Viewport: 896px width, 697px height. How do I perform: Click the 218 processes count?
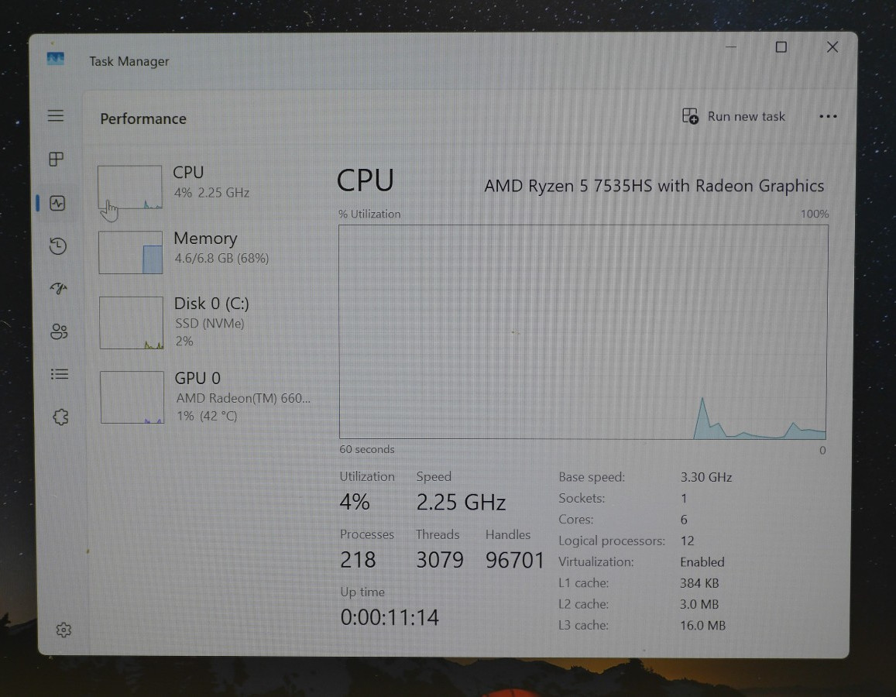358,560
